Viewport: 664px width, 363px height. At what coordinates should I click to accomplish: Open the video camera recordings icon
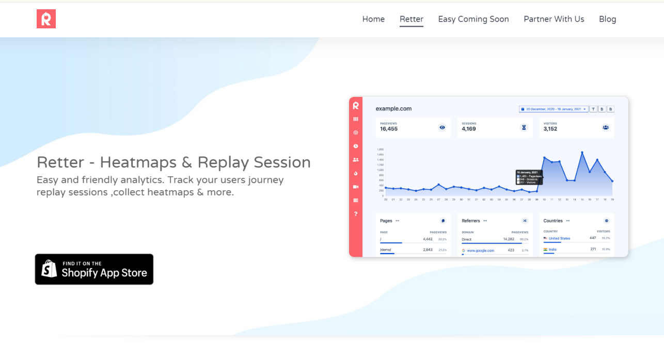(x=356, y=187)
